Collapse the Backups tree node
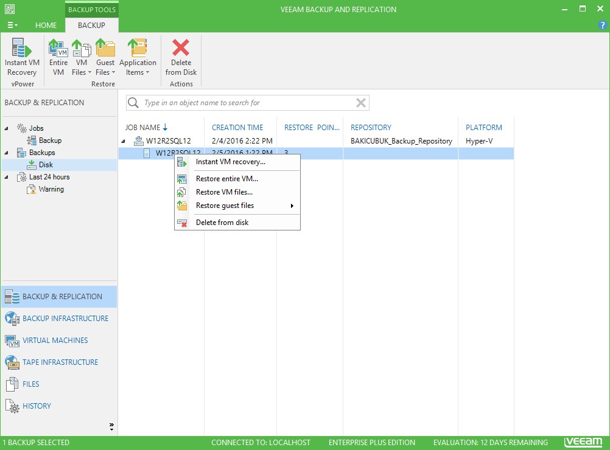The width and height of the screenshot is (610, 450). [6, 153]
